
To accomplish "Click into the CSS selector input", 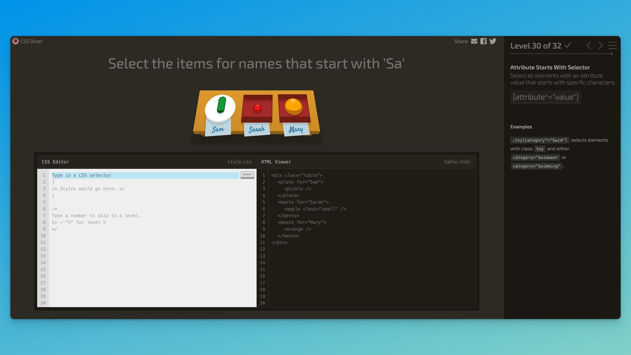I will tap(145, 175).
